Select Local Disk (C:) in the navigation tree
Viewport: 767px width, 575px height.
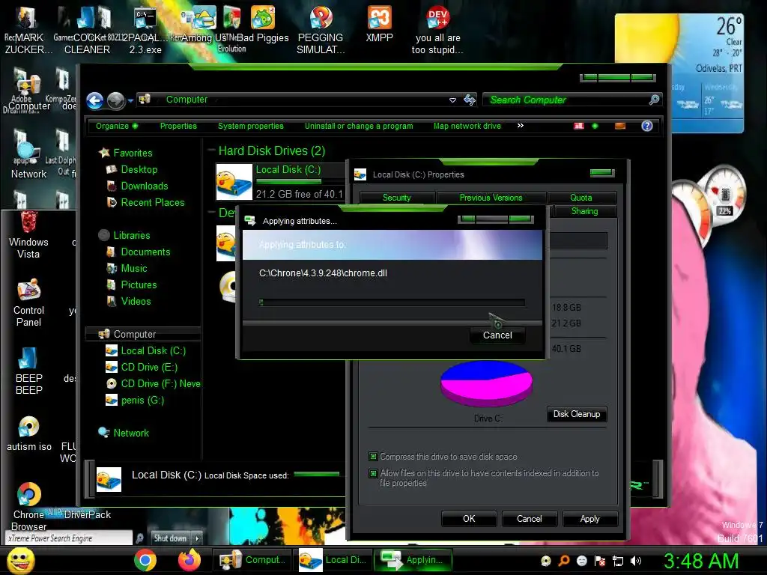click(x=146, y=351)
